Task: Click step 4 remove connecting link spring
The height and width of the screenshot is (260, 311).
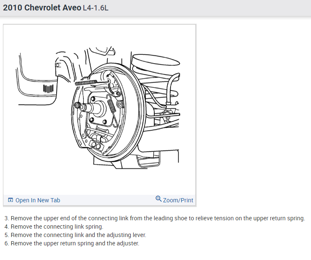Action: point(54,227)
